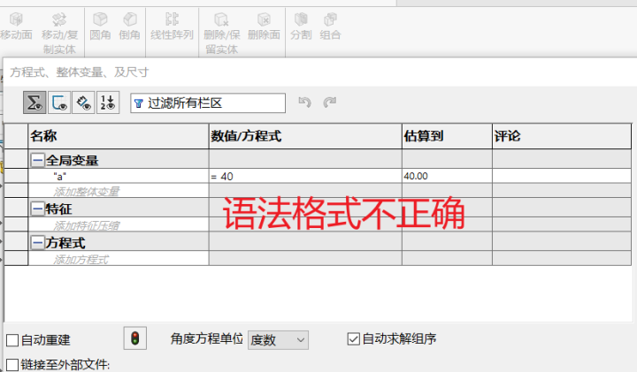This screenshot has height=372, width=637.
Task: Select the Delete Face (删除面) tool
Action: tap(264, 27)
